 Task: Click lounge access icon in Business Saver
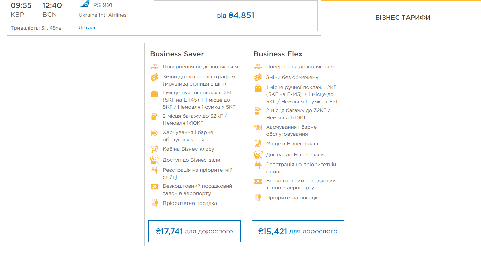pos(155,160)
